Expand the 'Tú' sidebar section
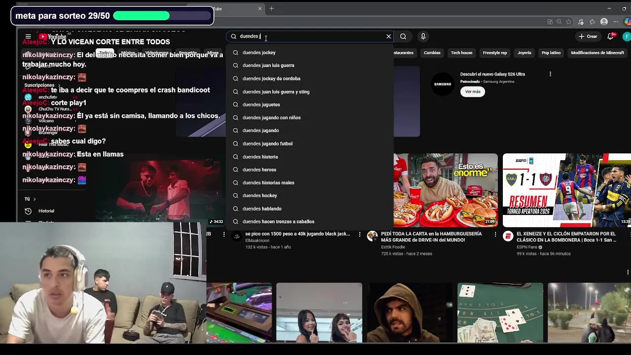631x355 pixels. coord(30,199)
